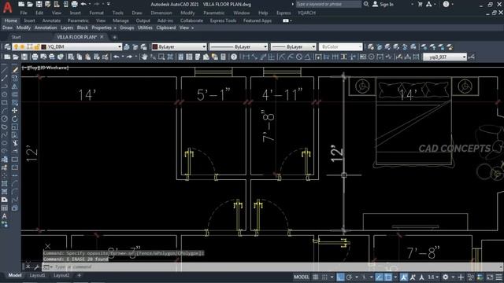The height and width of the screenshot is (283, 504).
Task: Toggle Ortho mode in status bar
Action: pos(340,277)
